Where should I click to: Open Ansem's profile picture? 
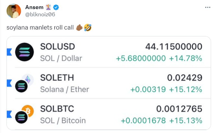tap(14, 11)
